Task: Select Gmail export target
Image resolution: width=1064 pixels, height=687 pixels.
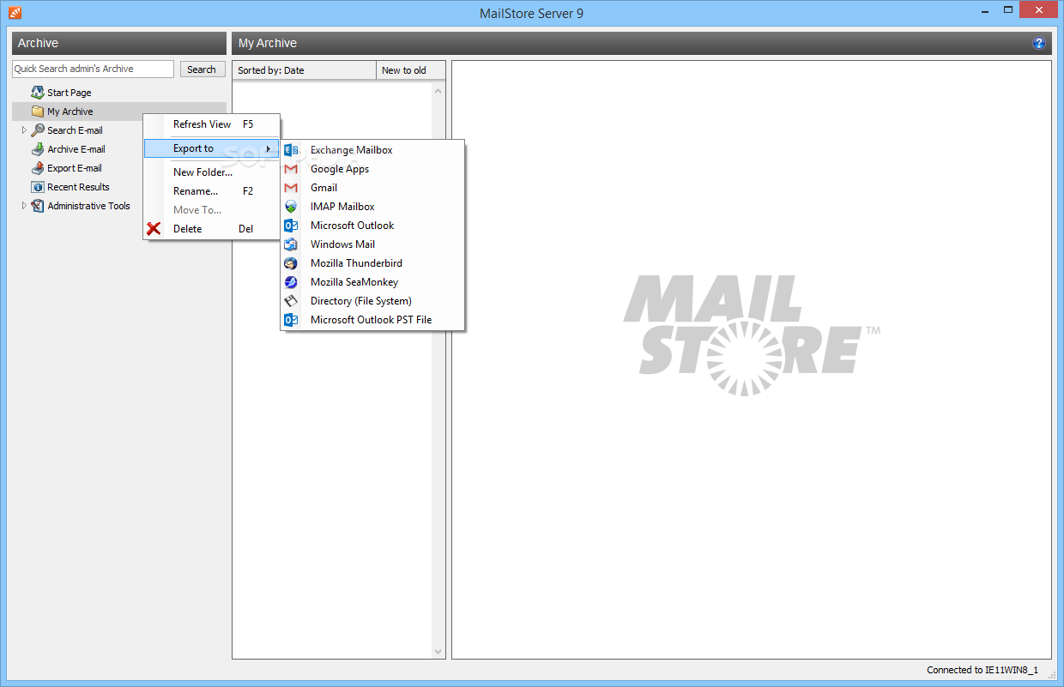Action: point(373,188)
